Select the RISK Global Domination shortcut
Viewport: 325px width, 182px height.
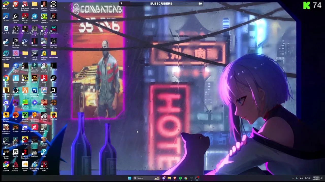pyautogui.click(x=25, y=6)
